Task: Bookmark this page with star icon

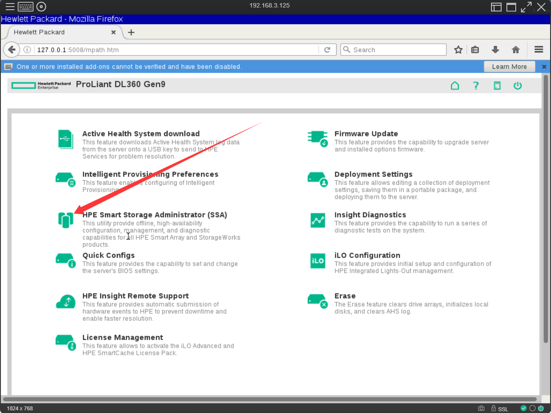Action: point(458,50)
